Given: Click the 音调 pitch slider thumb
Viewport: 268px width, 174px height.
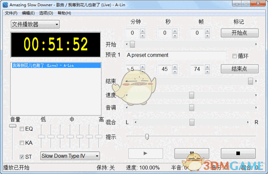Looking at the screenshot, I should click(192, 108).
